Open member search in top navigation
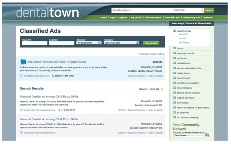Image resolution: width=231 pixels, height=144 pixels. 153,17
